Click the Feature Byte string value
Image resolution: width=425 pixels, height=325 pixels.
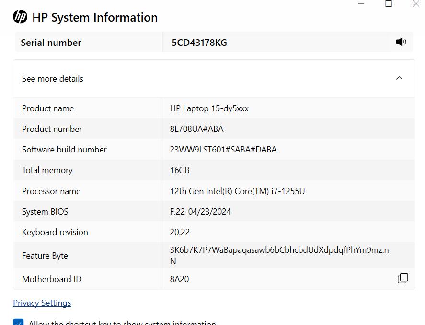click(279, 250)
